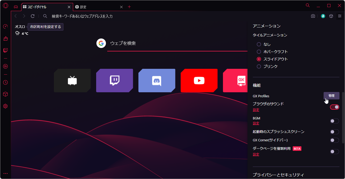The width and height of the screenshot is (345, 179).
Task: Open the GX Mods paintbrush panel
Action: pos(6,38)
